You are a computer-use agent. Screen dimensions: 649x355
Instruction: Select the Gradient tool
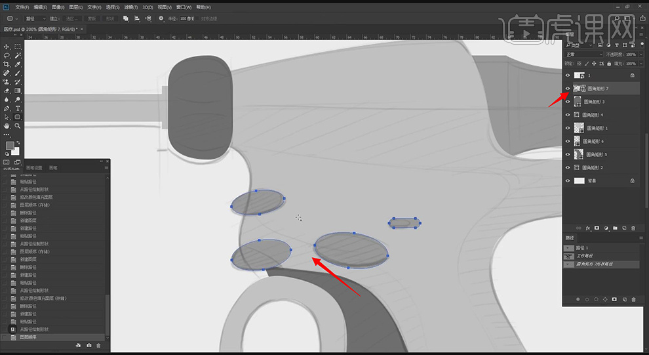pos(18,91)
